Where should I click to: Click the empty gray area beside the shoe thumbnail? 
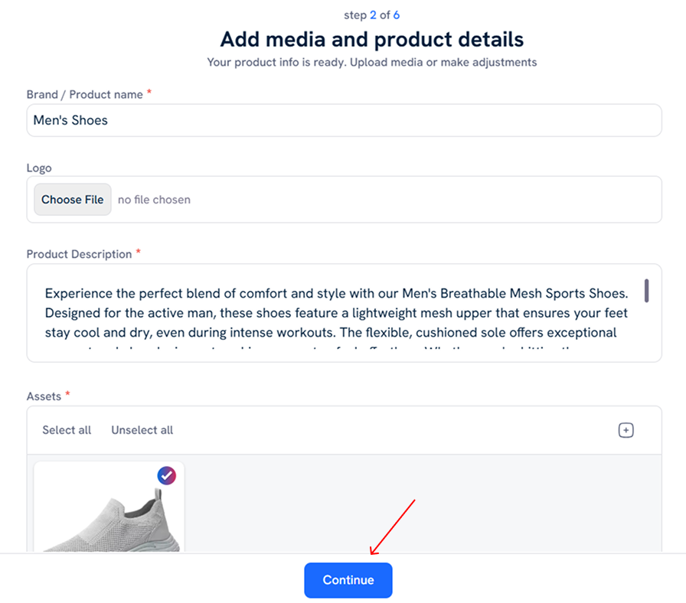point(421,505)
